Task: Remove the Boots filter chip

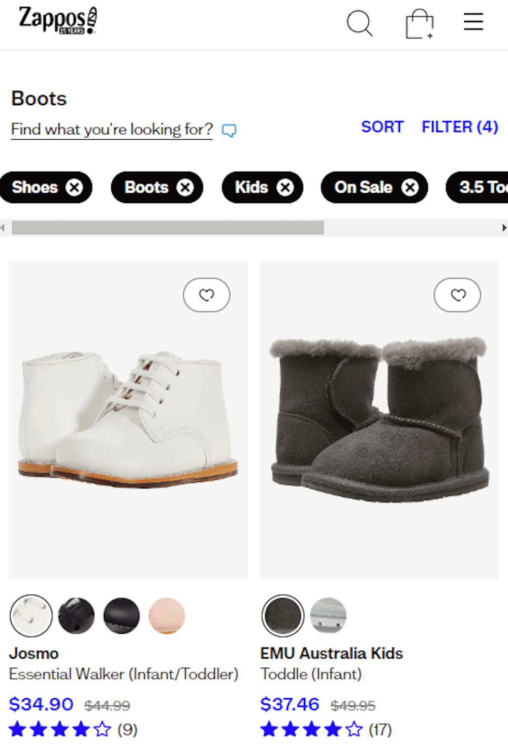Action: [186, 188]
